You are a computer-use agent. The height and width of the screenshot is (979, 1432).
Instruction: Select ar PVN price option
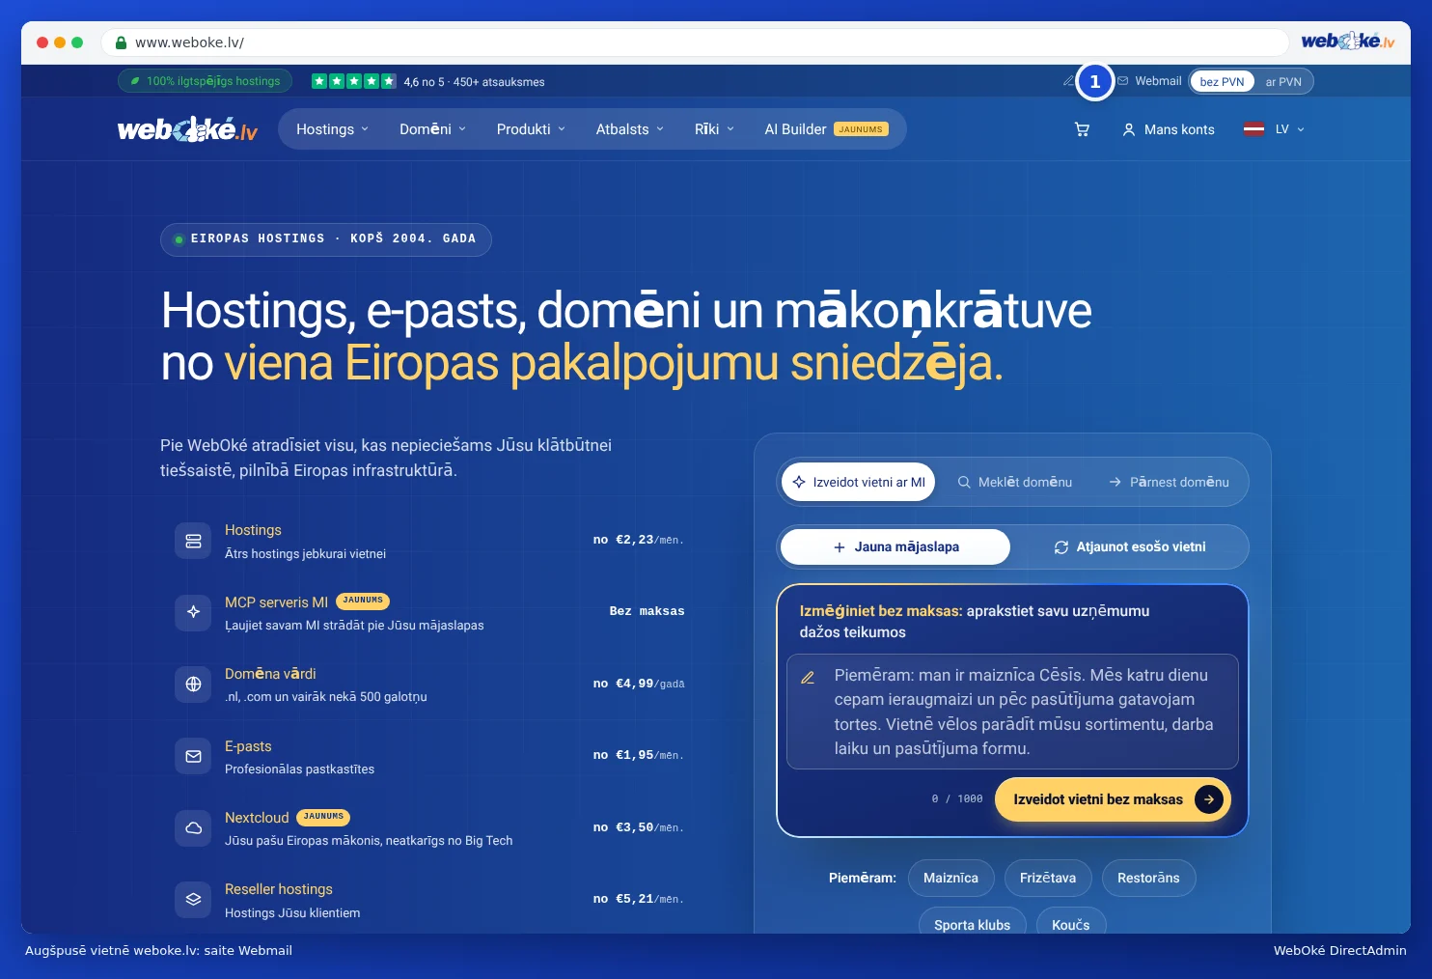coord(1283,82)
